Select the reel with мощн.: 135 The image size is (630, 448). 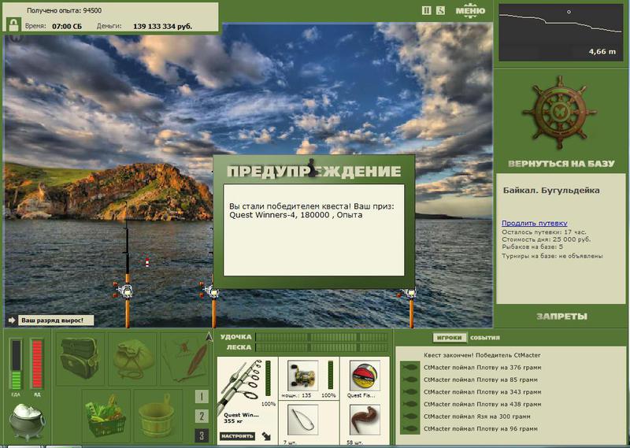pos(303,376)
